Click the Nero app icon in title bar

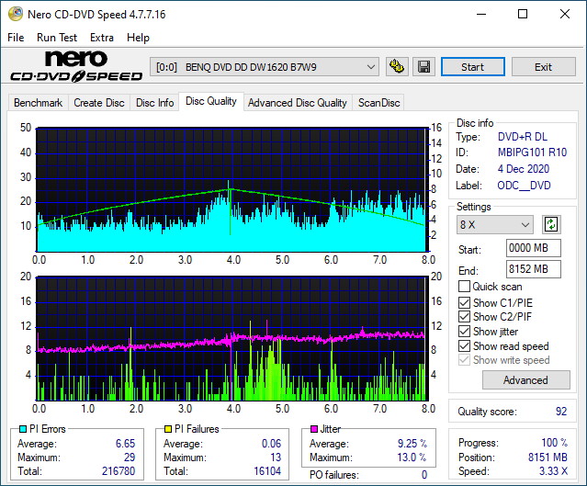[x=11, y=14]
